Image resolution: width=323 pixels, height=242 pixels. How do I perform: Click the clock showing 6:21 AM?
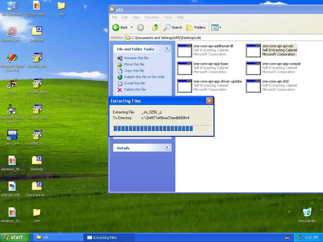pos(311,237)
